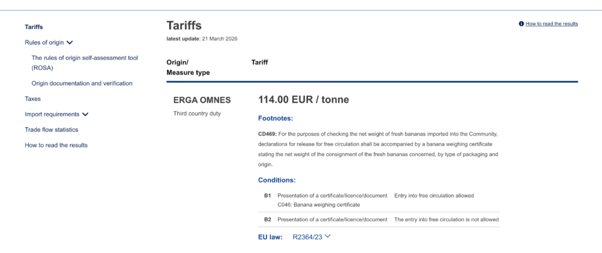Click sidebar link How to read the results

pyautogui.click(x=56, y=145)
